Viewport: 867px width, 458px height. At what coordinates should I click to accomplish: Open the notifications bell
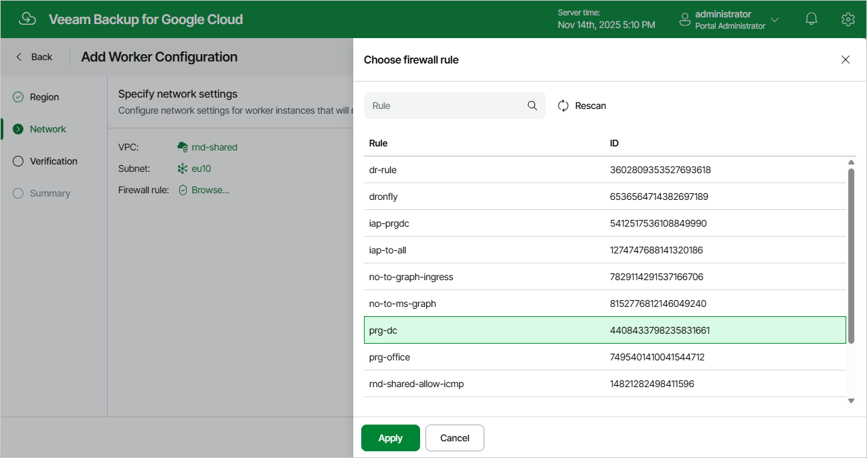[x=811, y=19]
